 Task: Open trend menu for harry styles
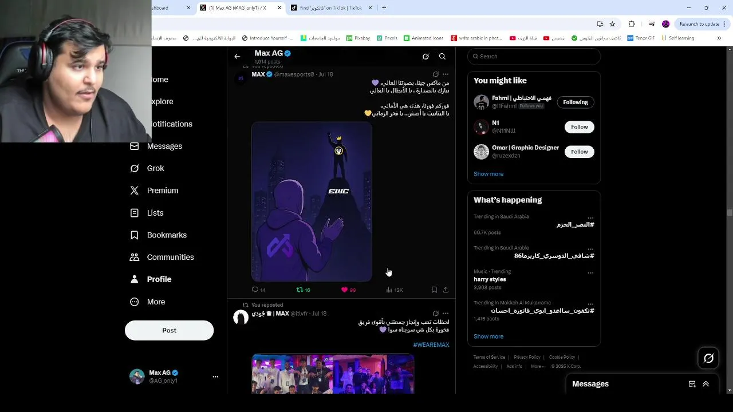[x=590, y=273]
